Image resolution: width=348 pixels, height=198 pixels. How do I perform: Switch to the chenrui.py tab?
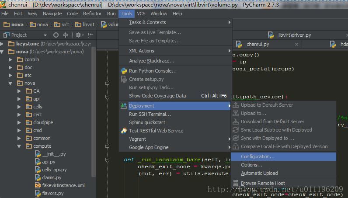(267, 45)
